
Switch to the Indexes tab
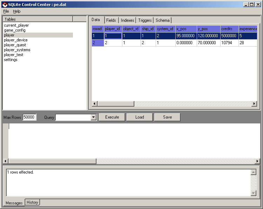tap(127, 20)
